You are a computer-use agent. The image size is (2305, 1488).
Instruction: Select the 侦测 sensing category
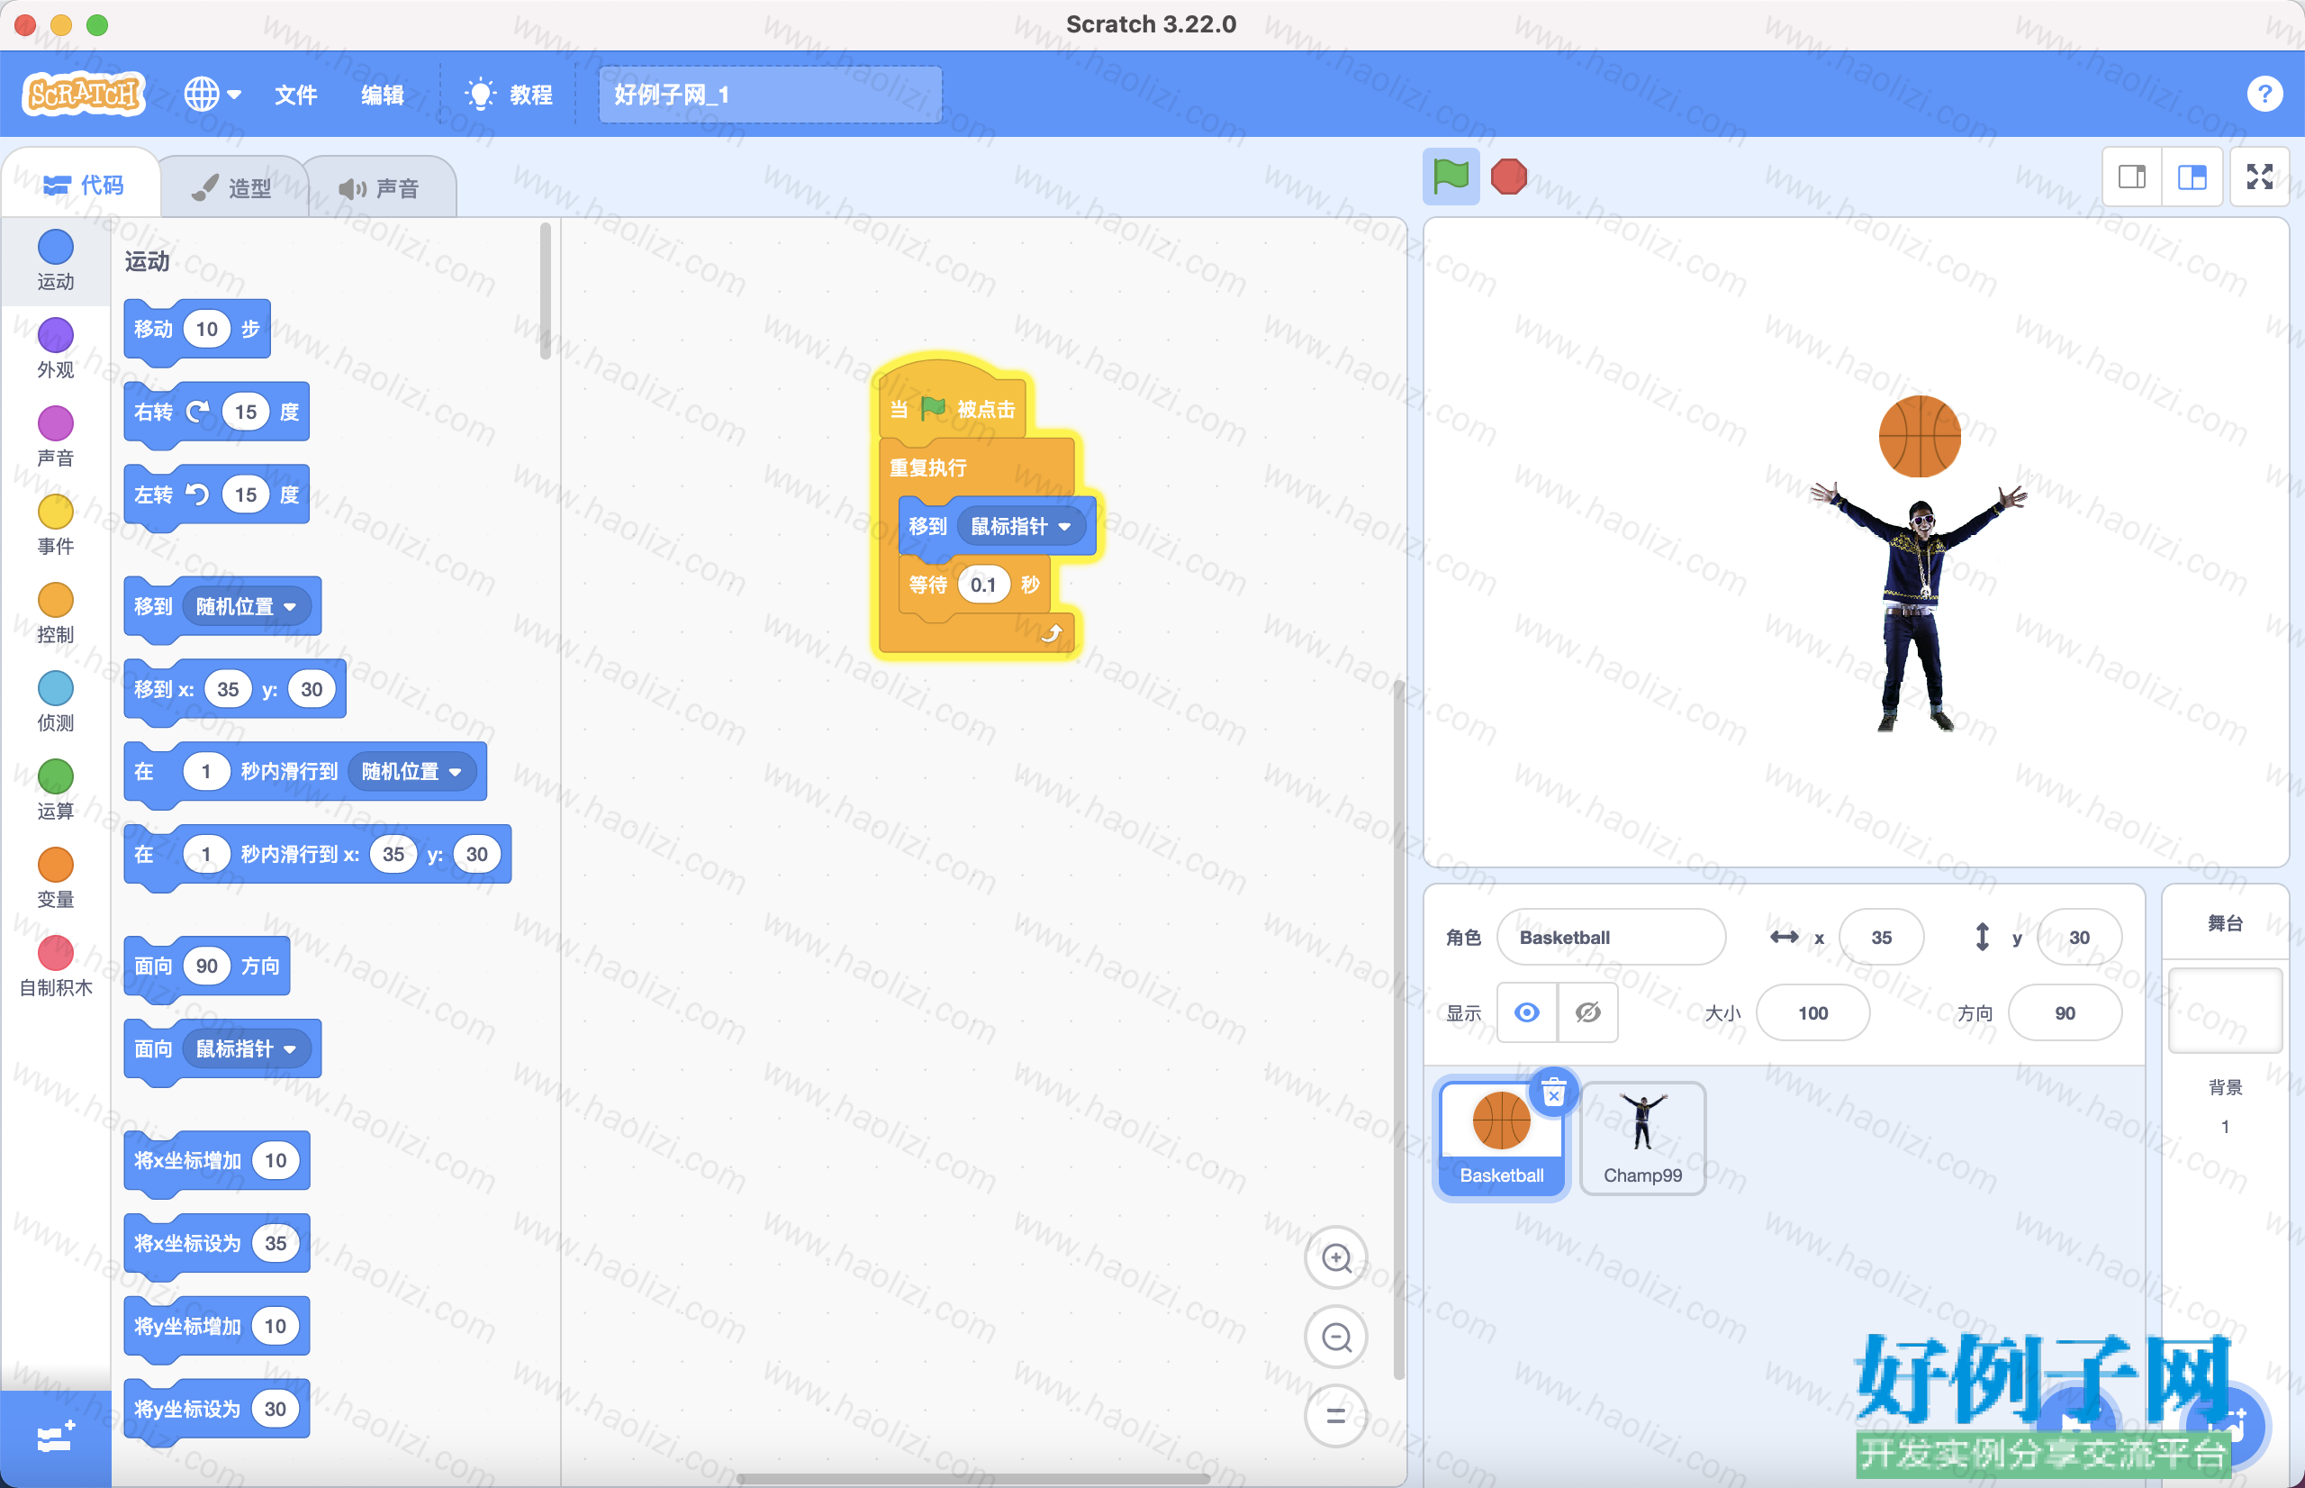click(x=55, y=702)
